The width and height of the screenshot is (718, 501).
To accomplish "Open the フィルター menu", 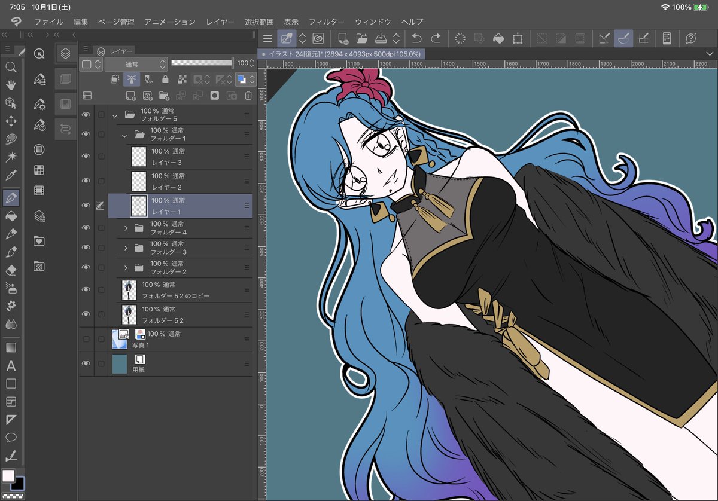I will click(x=326, y=22).
